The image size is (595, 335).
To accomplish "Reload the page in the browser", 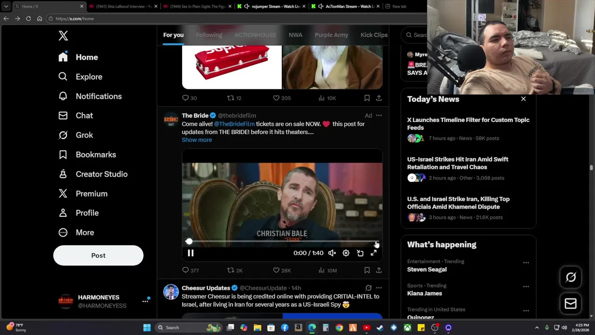I will (x=28, y=19).
